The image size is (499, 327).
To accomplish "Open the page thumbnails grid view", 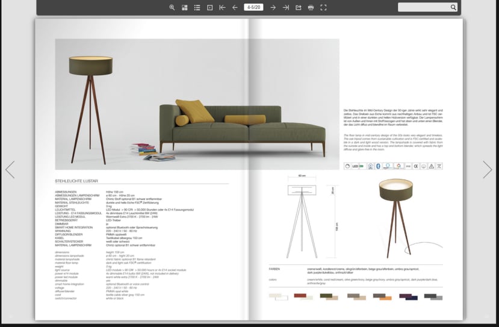I will point(185,8).
